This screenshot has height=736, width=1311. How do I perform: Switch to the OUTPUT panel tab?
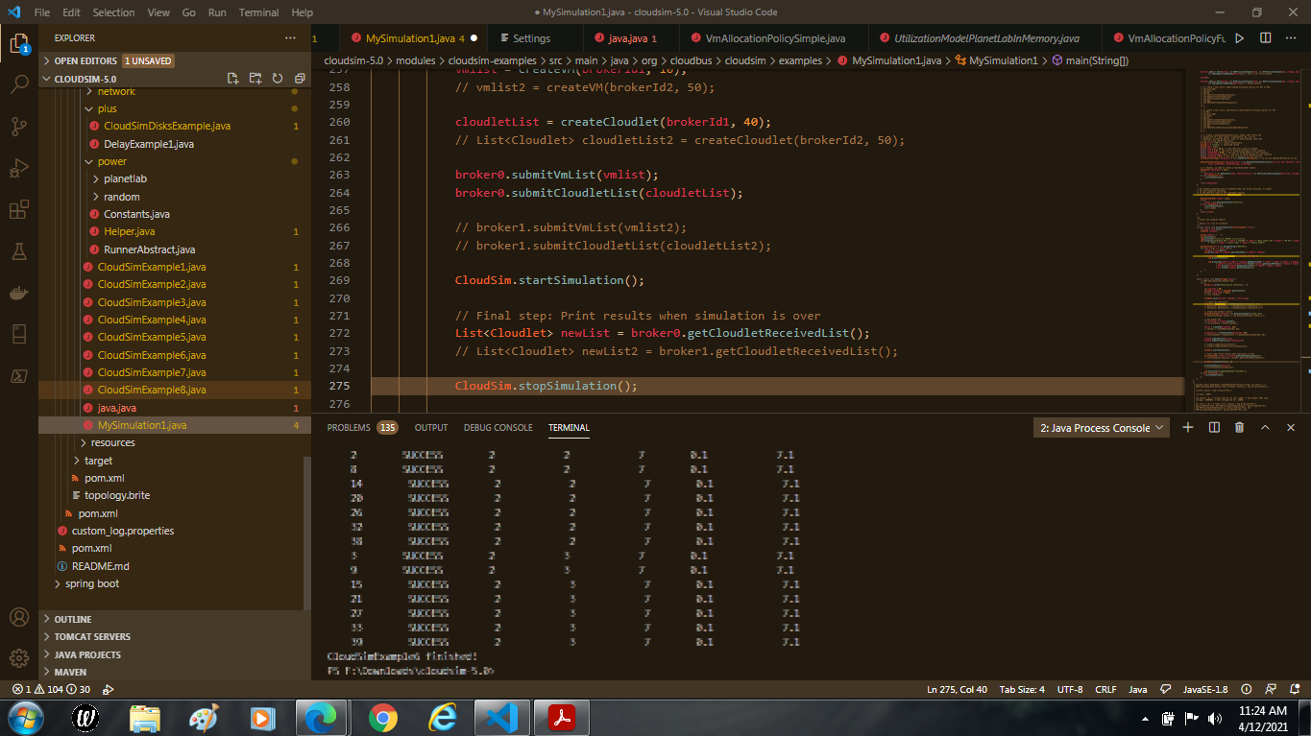coord(430,427)
